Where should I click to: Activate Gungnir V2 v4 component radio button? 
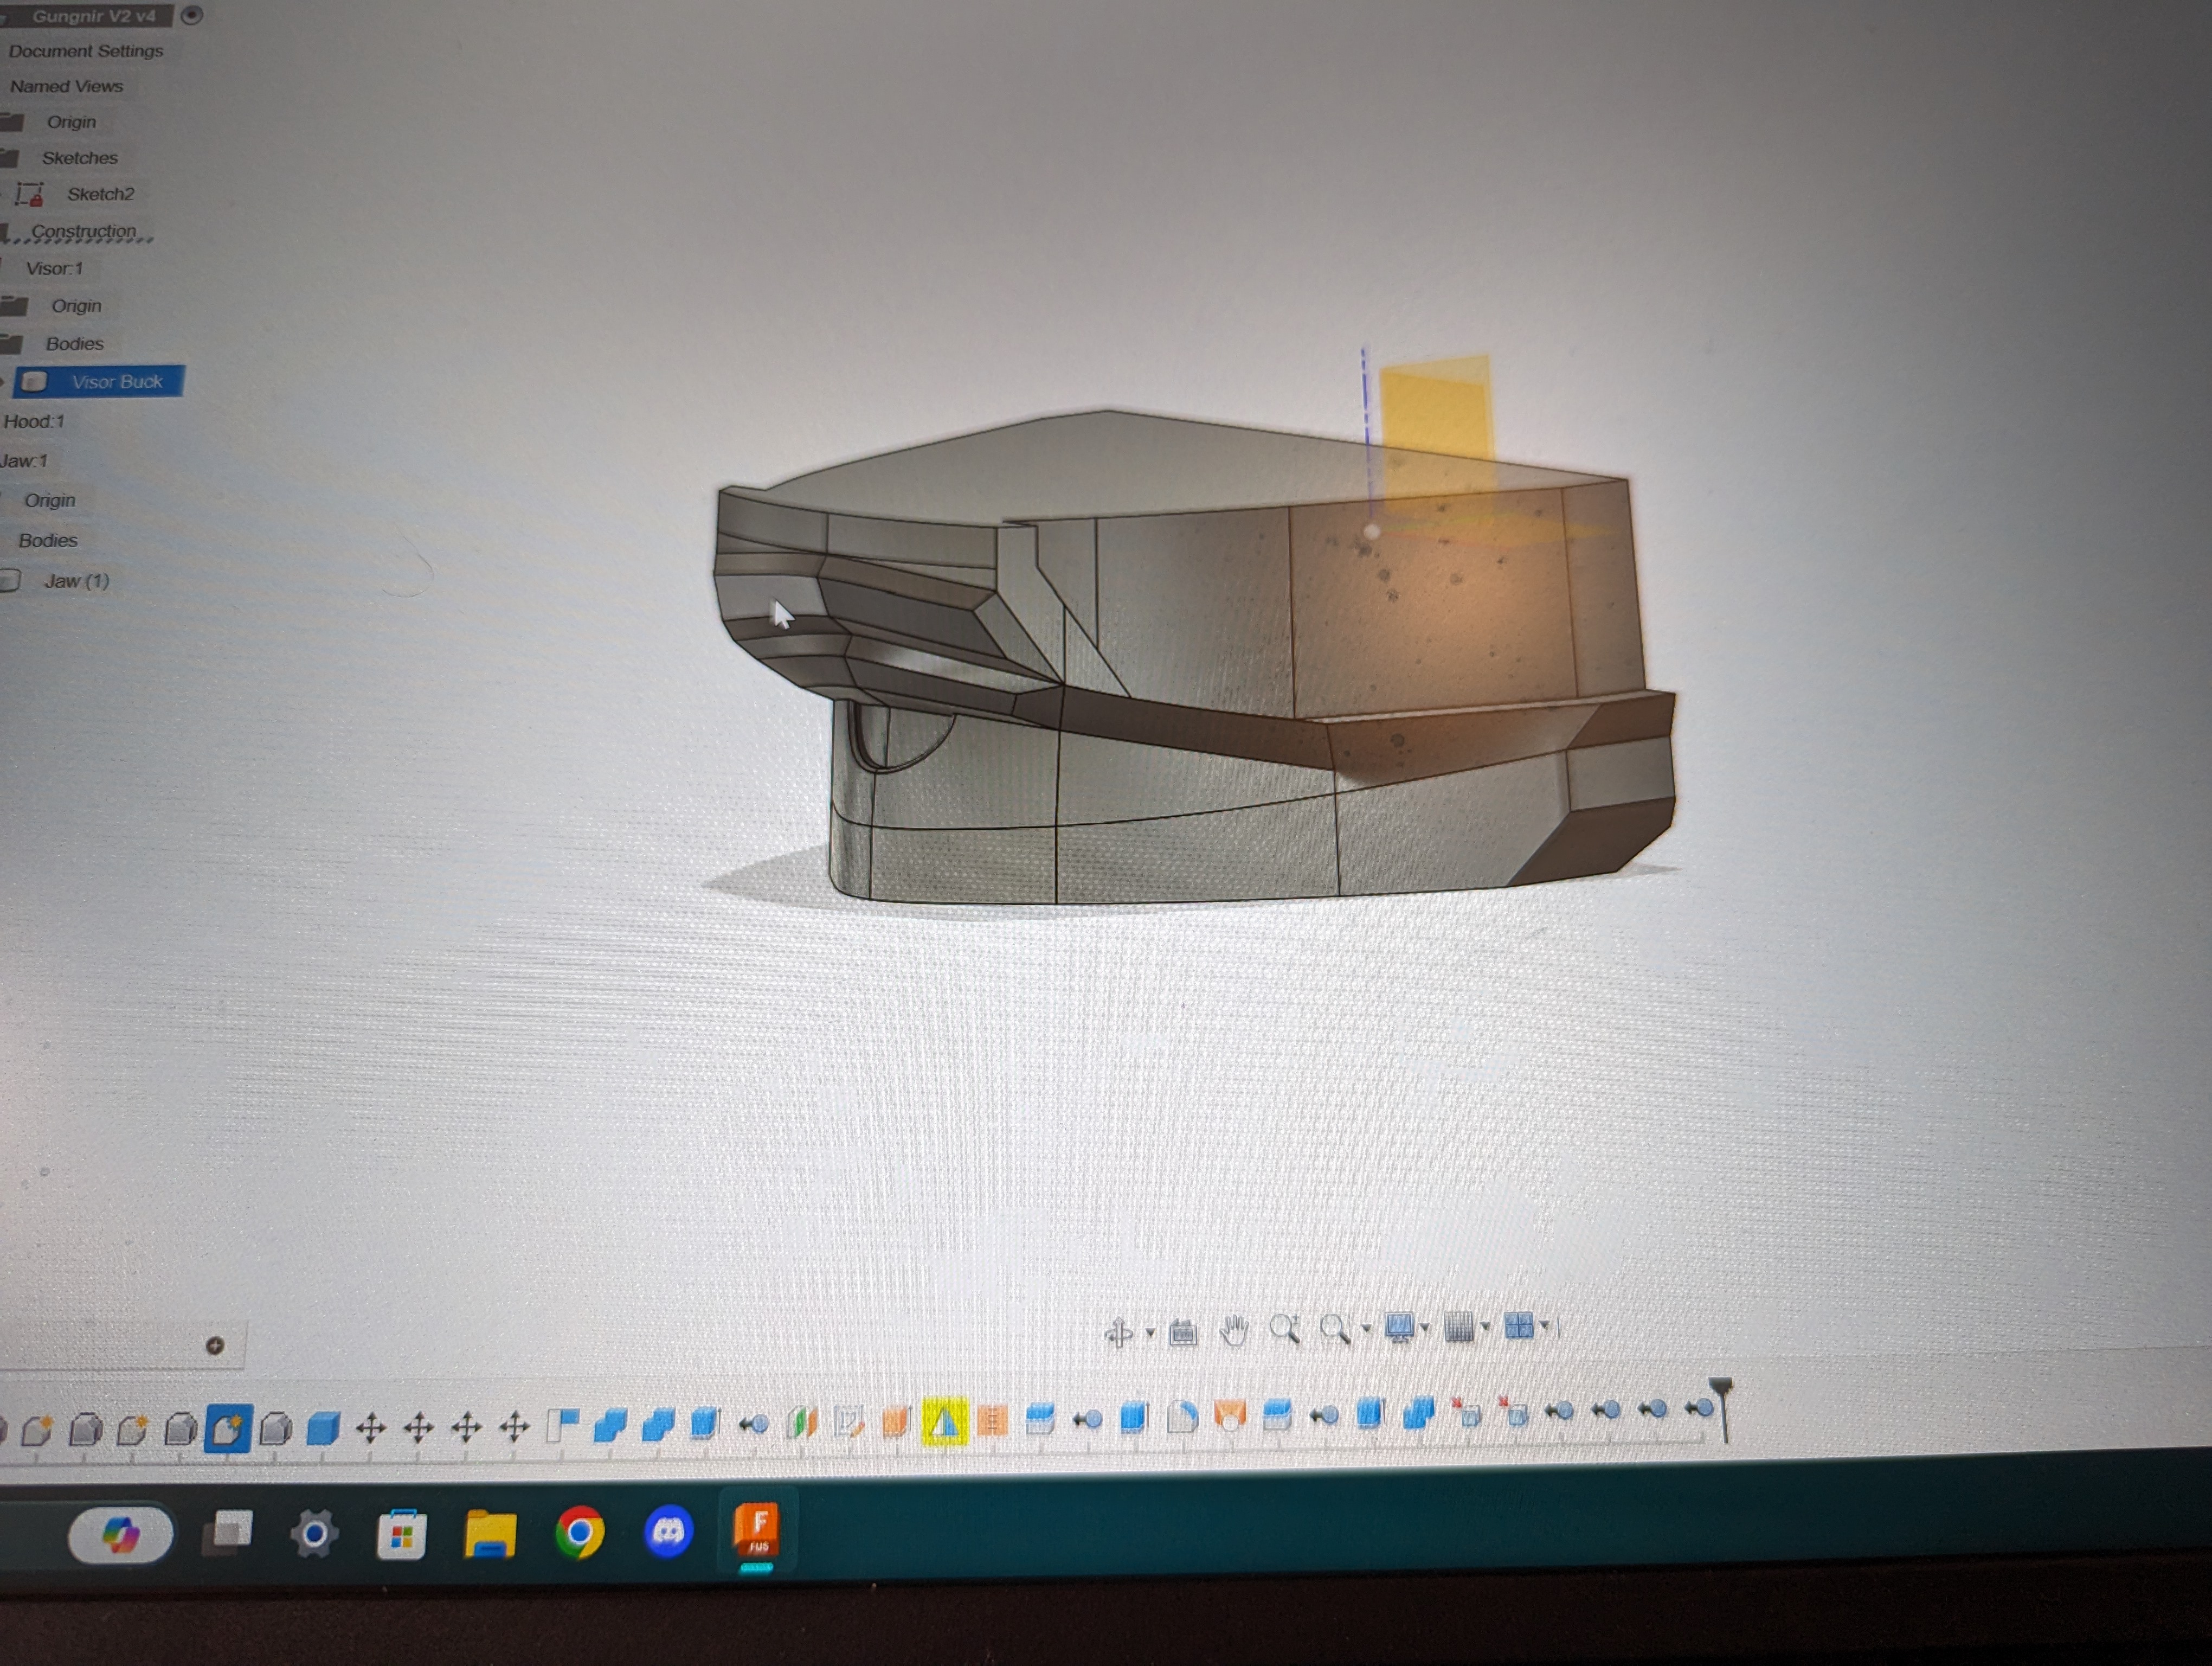(192, 15)
